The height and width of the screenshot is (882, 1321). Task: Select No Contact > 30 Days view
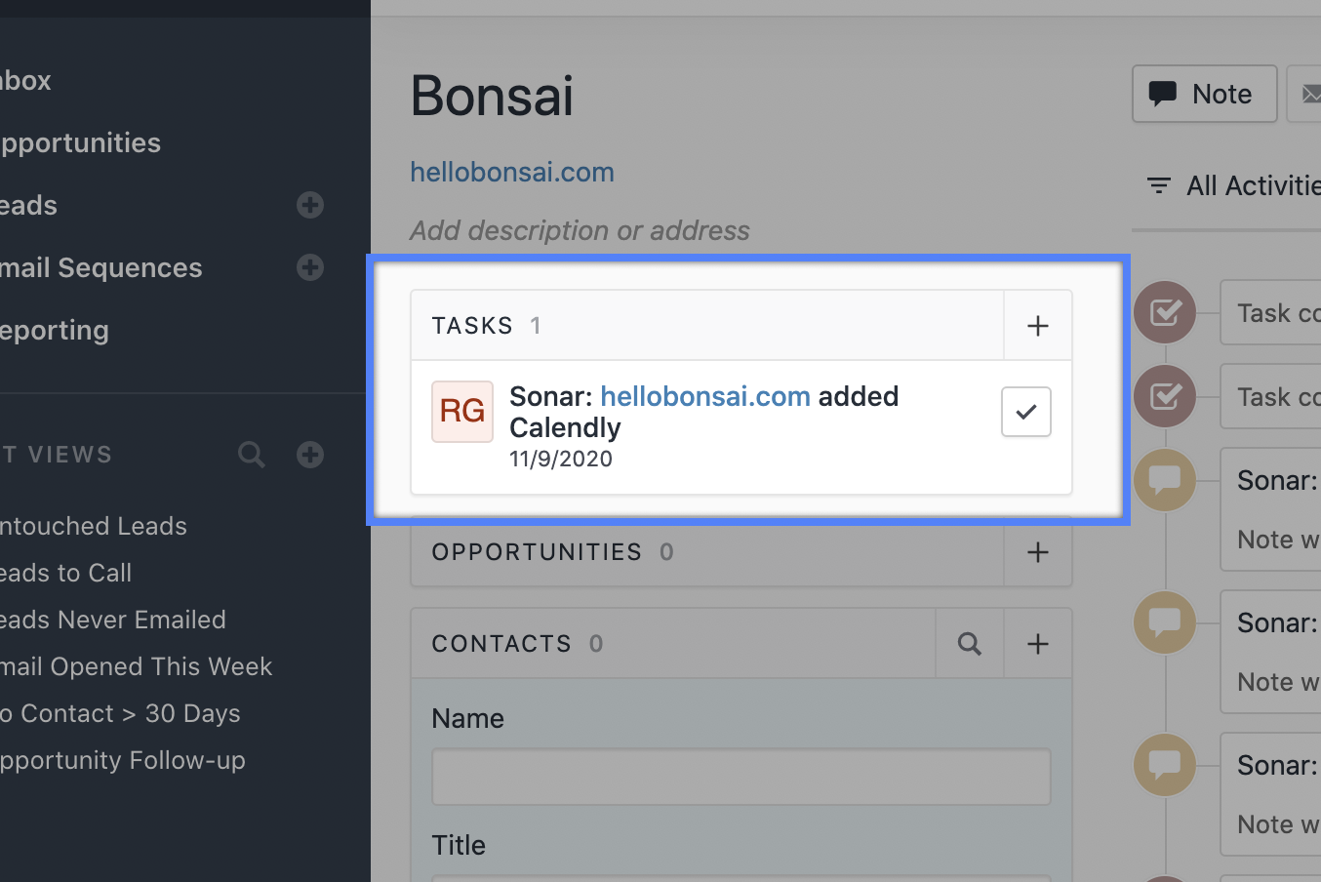(120, 713)
